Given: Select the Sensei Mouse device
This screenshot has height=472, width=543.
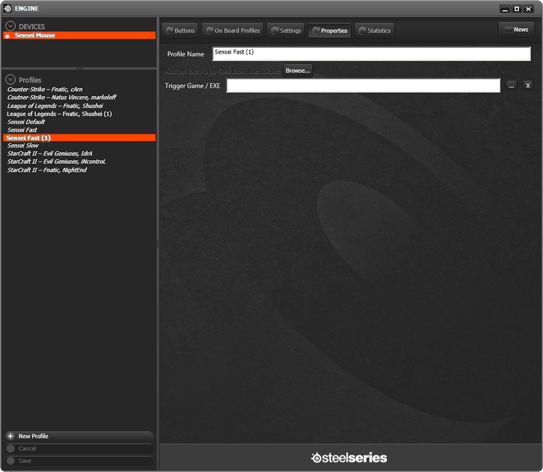Looking at the screenshot, I should click(x=80, y=36).
